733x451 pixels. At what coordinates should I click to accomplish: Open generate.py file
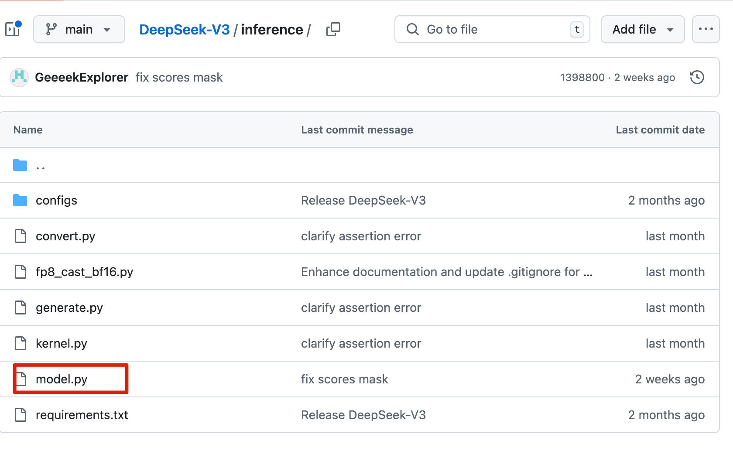pyautogui.click(x=69, y=307)
